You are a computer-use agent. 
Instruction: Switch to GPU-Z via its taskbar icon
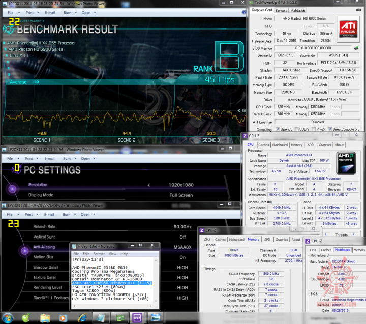(120, 318)
